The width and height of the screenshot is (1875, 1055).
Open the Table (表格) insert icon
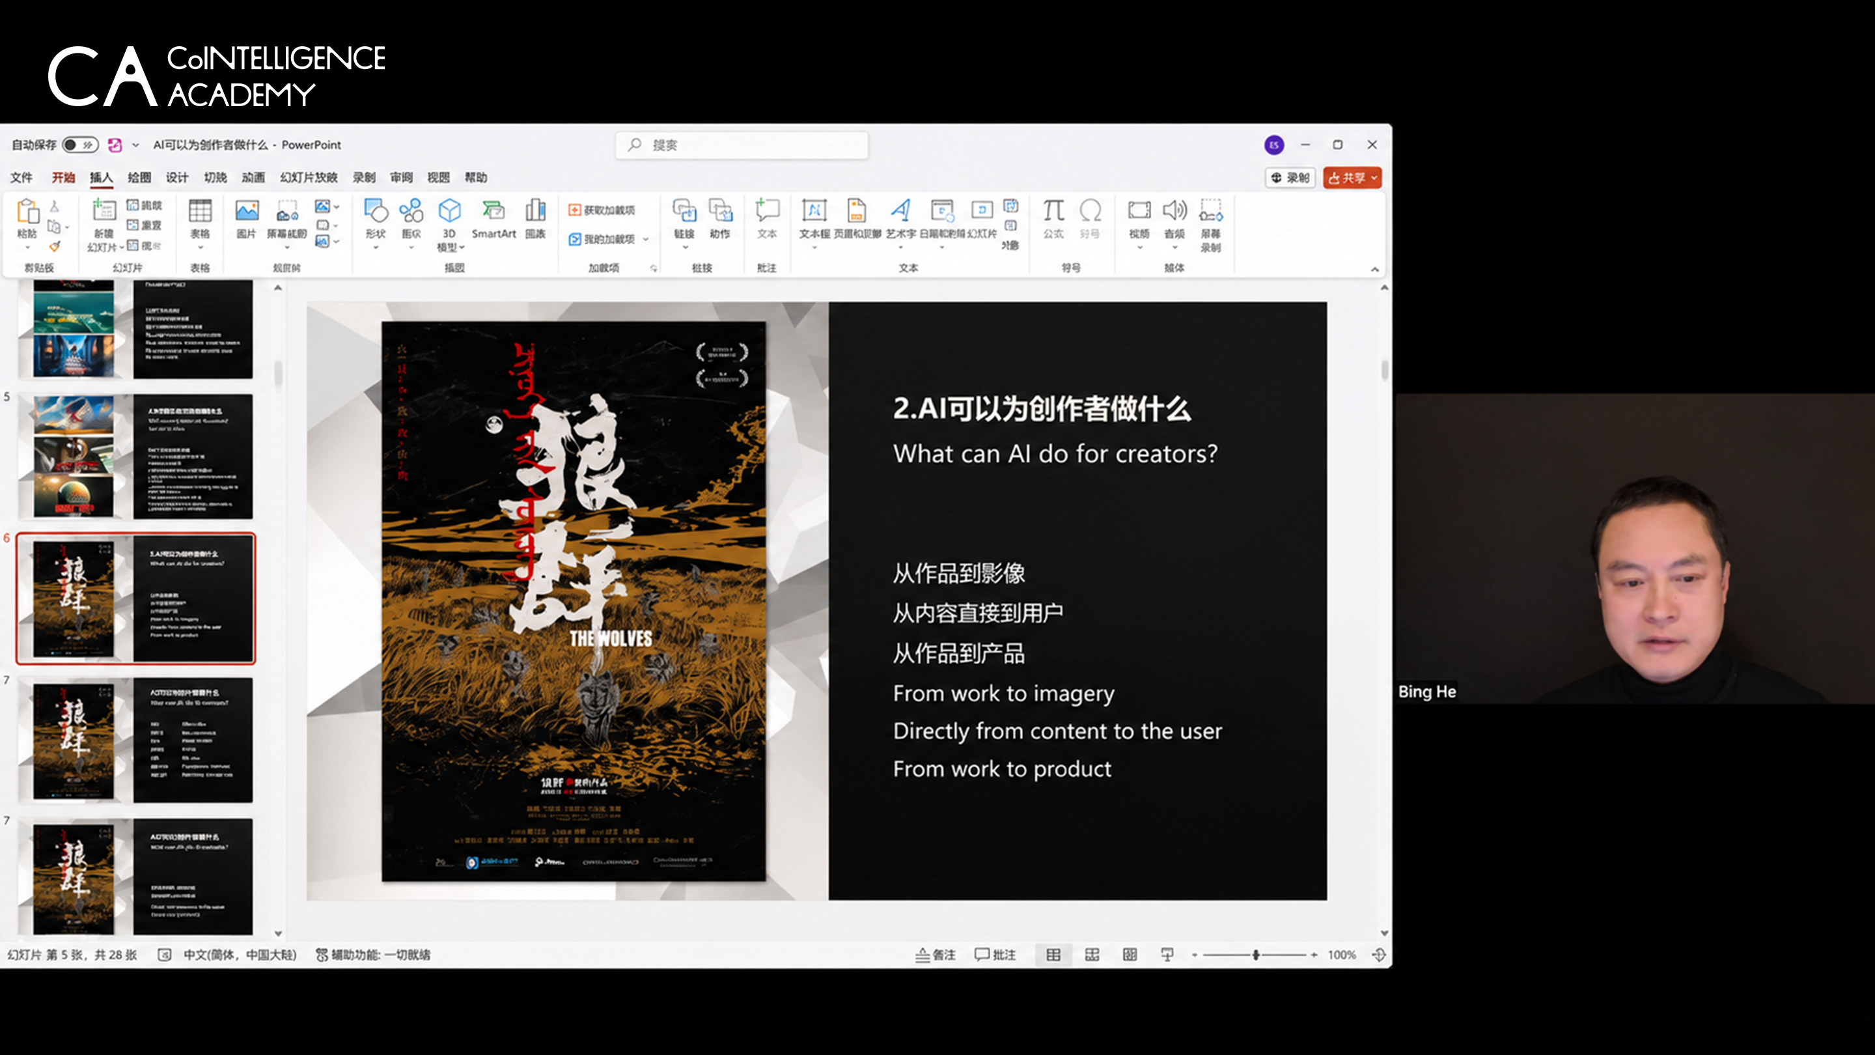pos(200,211)
